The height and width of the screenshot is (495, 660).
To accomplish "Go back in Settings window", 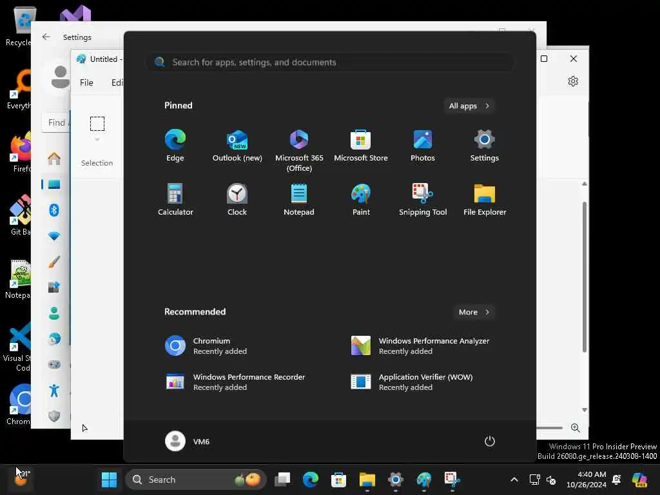I will pos(46,37).
